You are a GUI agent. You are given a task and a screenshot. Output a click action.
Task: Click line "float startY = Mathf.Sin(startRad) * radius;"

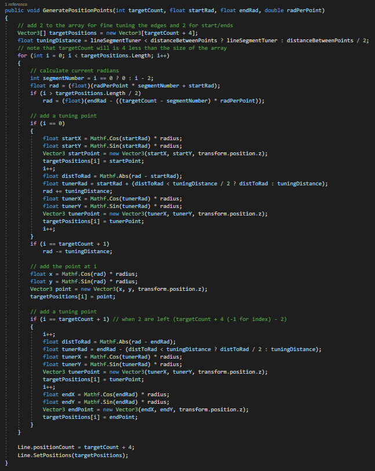[x=112, y=145]
